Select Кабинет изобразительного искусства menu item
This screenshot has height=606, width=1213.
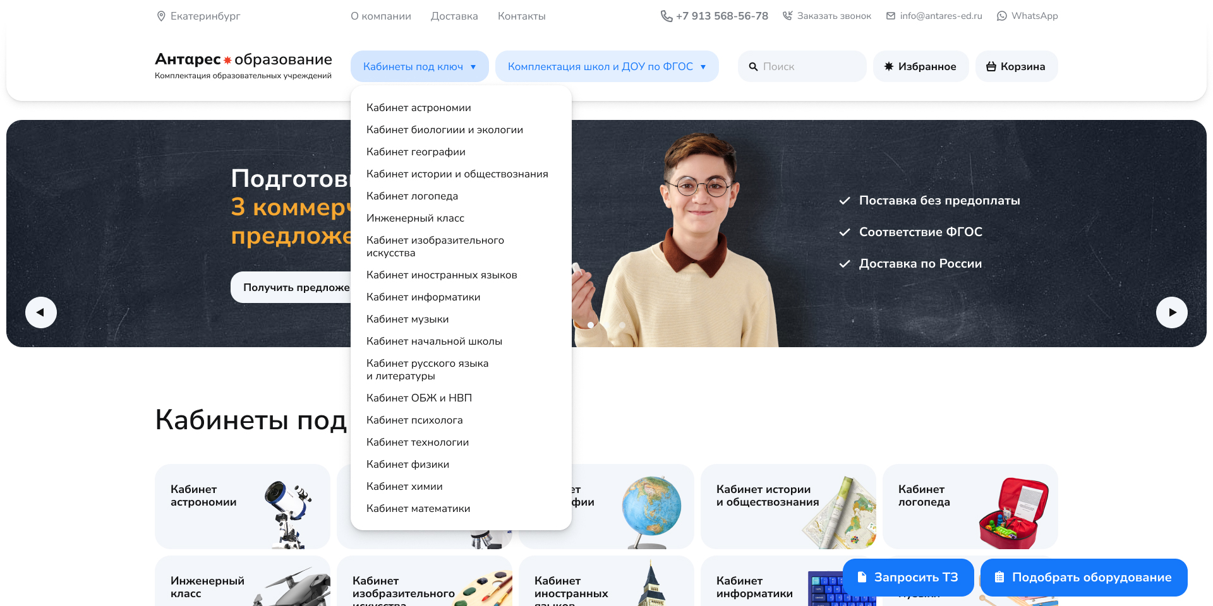(x=435, y=246)
